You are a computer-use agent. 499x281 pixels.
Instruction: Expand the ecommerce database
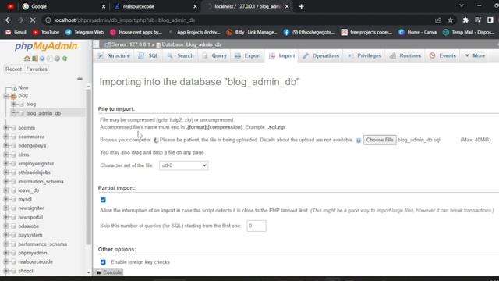6,137
